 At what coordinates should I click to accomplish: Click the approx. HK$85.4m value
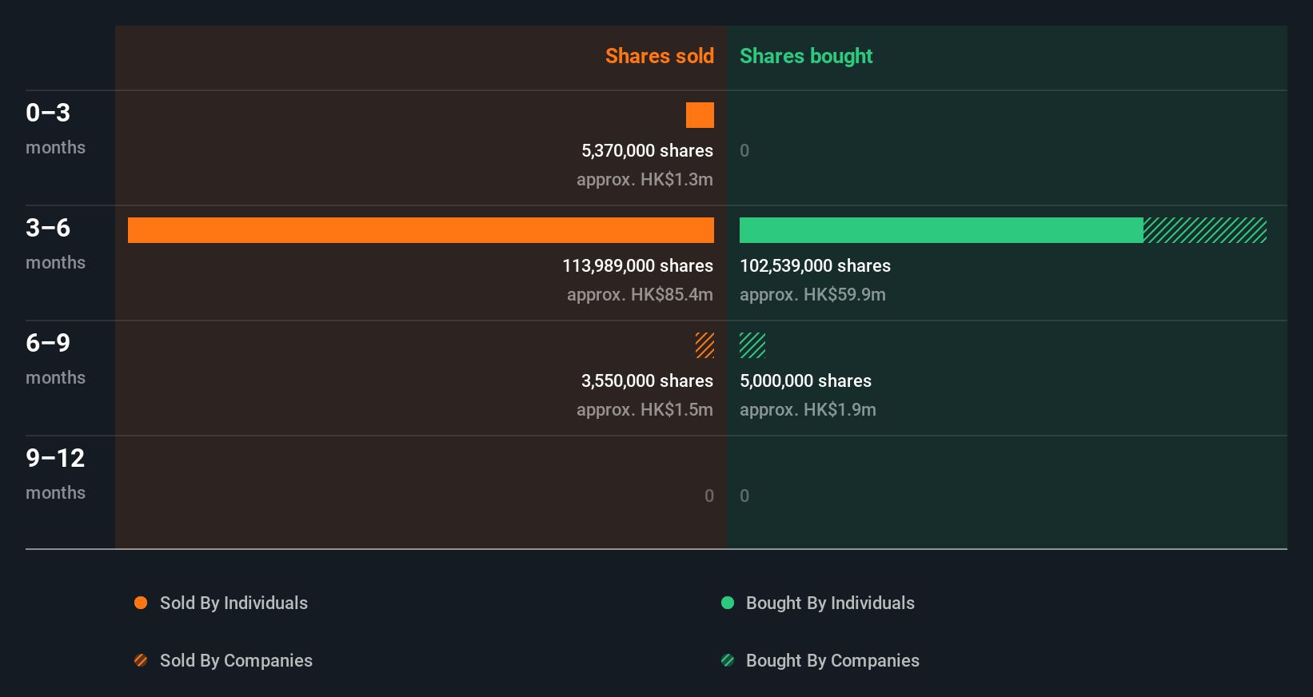[x=640, y=294]
